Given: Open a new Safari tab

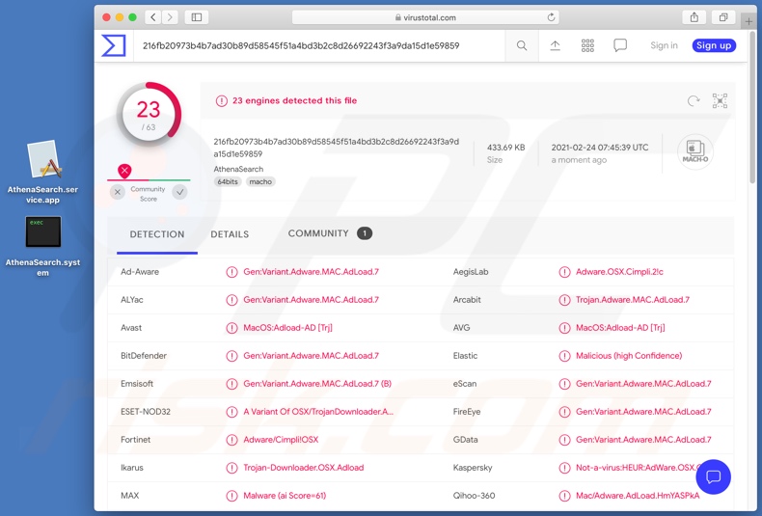Looking at the screenshot, I should coord(748,21).
